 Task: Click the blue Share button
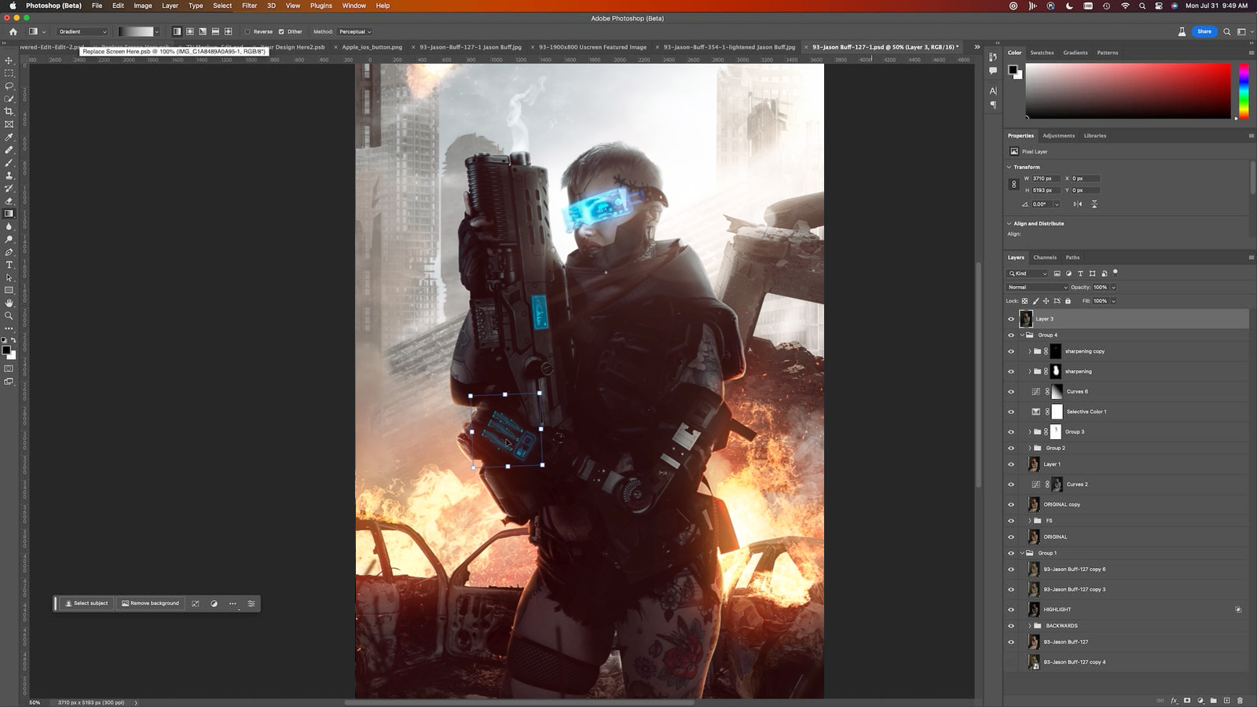[1204, 31]
